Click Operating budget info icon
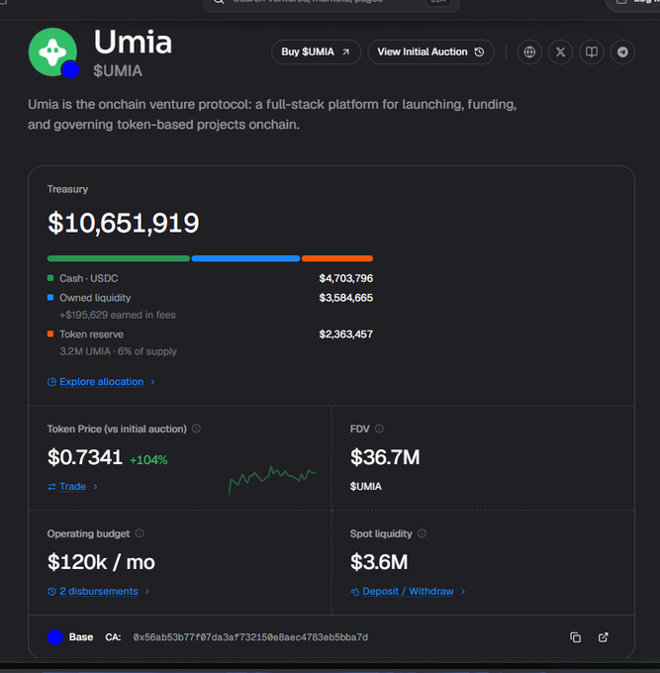The height and width of the screenshot is (673, 660). pos(140,533)
